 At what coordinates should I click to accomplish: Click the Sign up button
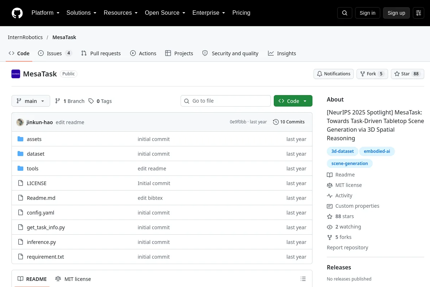396,13
